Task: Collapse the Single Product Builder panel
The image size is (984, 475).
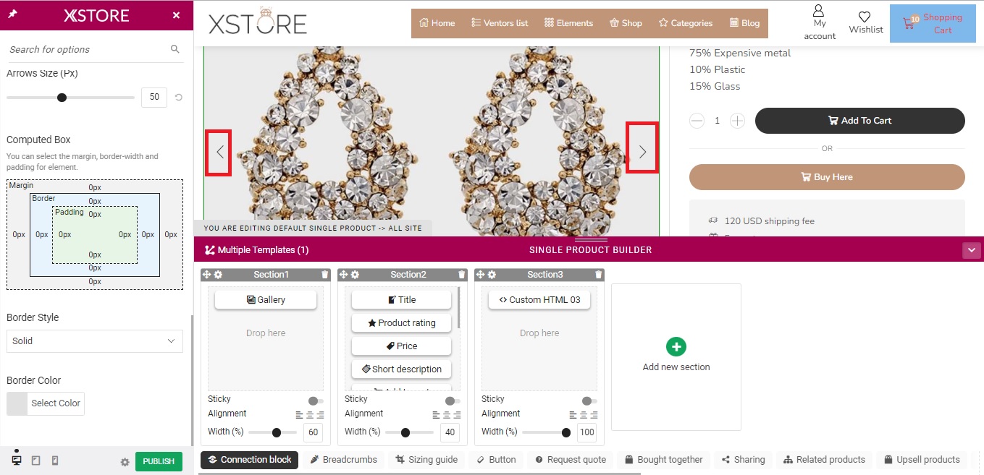Action: (971, 250)
